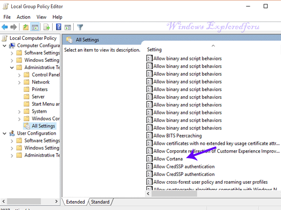Click left arrow of tree pane scrollbar
Image resolution: width=281 pixels, height=210 pixels.
point(3,201)
